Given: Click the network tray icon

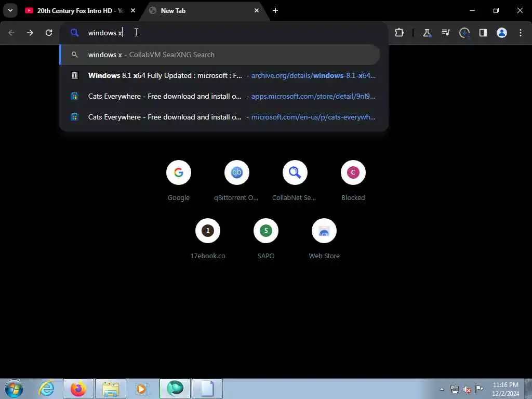Looking at the screenshot, I should [454, 390].
